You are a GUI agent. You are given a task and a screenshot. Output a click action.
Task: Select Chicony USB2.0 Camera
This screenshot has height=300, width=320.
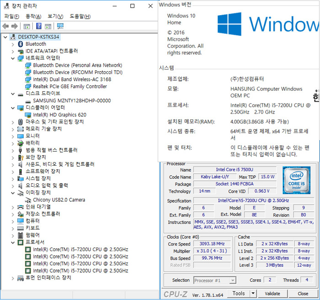click(x=59, y=200)
